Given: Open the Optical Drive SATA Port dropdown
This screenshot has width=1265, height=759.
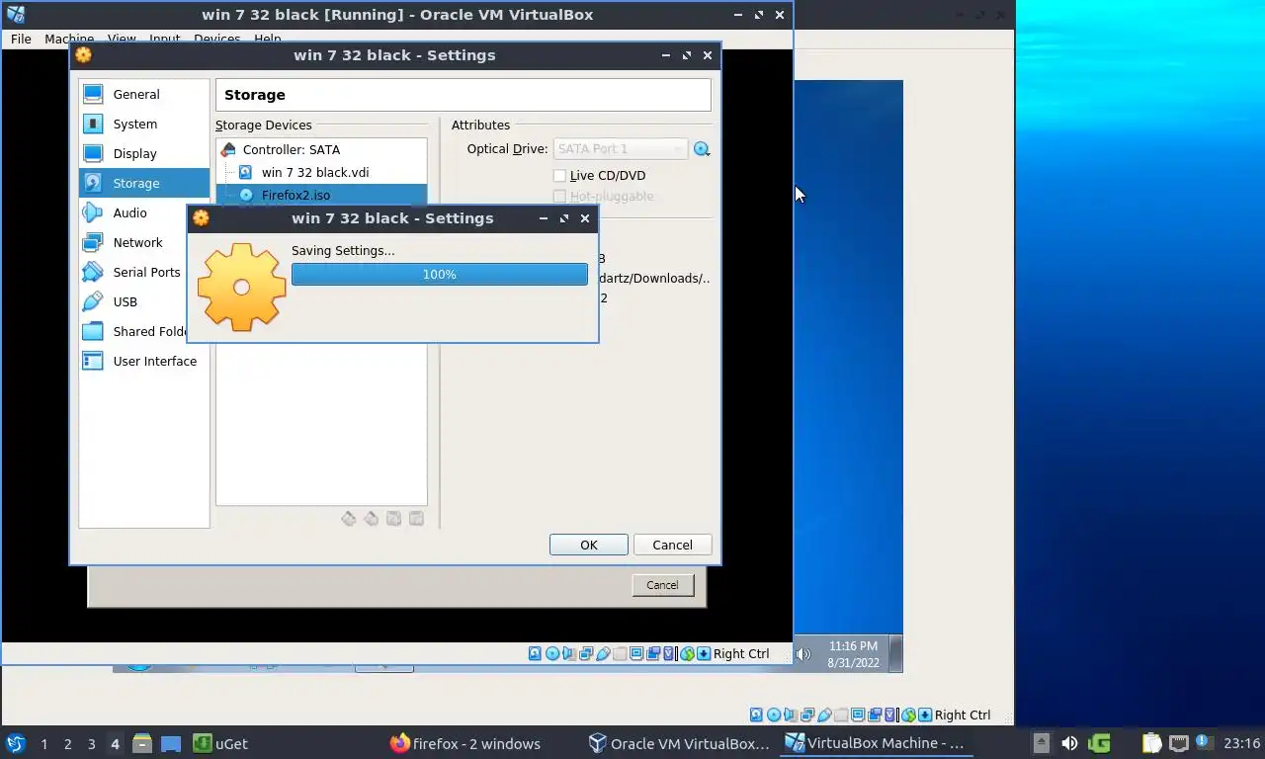Looking at the screenshot, I should (621, 149).
